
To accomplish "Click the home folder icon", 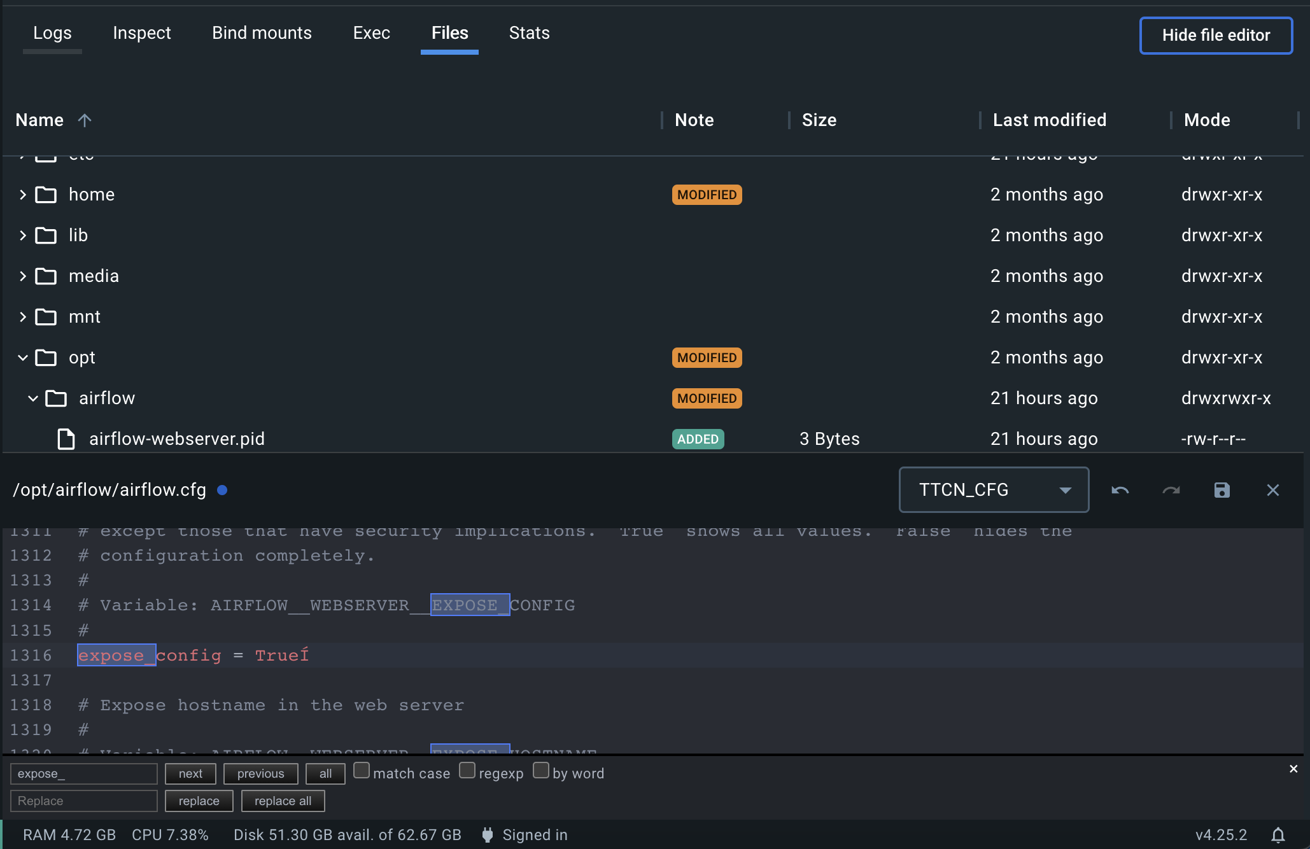I will coord(46,195).
